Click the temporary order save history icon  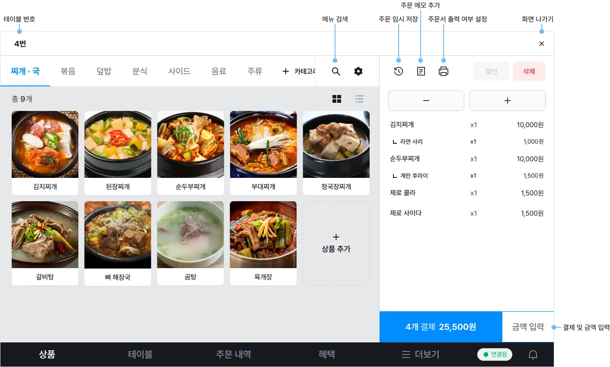coord(399,71)
